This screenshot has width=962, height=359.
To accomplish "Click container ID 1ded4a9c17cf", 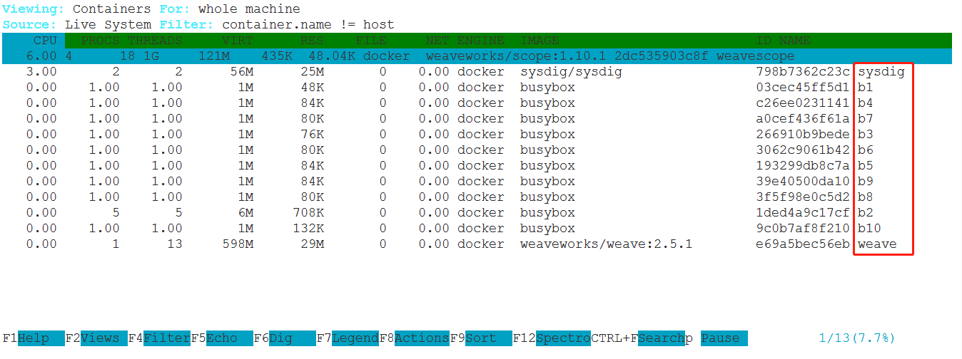I will (x=803, y=213).
